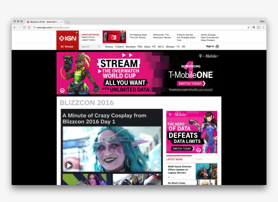Click the BLIZZCON 2016 page heading

coord(87,103)
